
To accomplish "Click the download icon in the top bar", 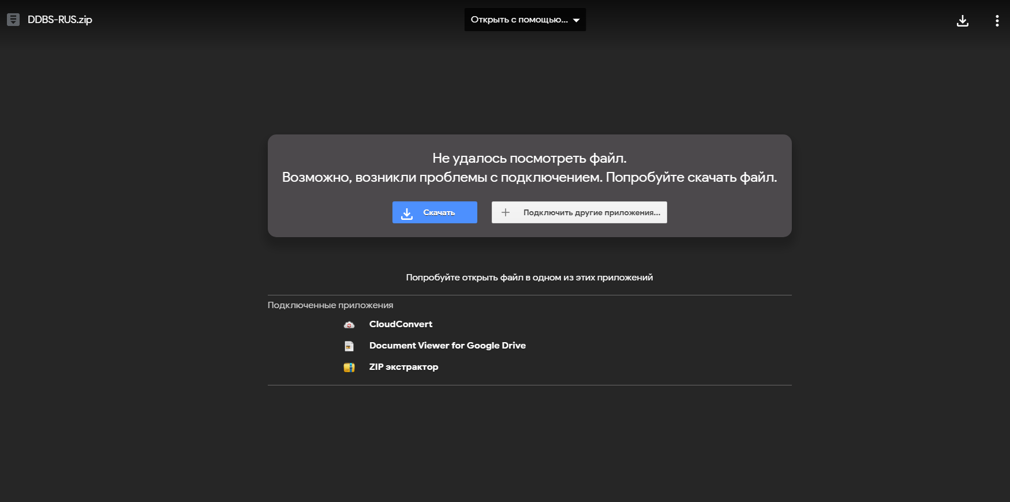I will coord(963,21).
